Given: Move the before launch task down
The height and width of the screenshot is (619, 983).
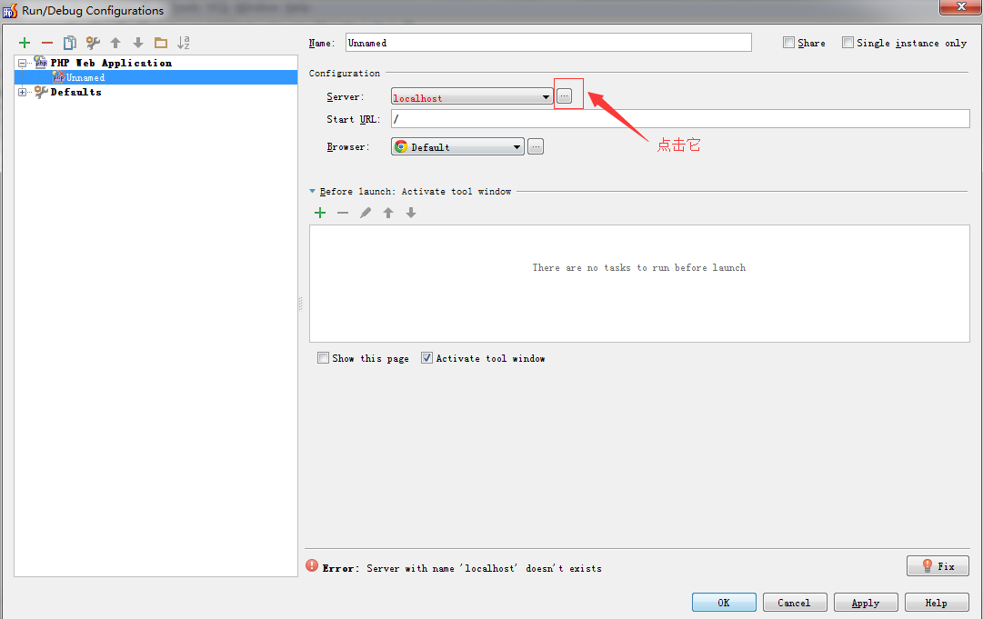Looking at the screenshot, I should [411, 213].
